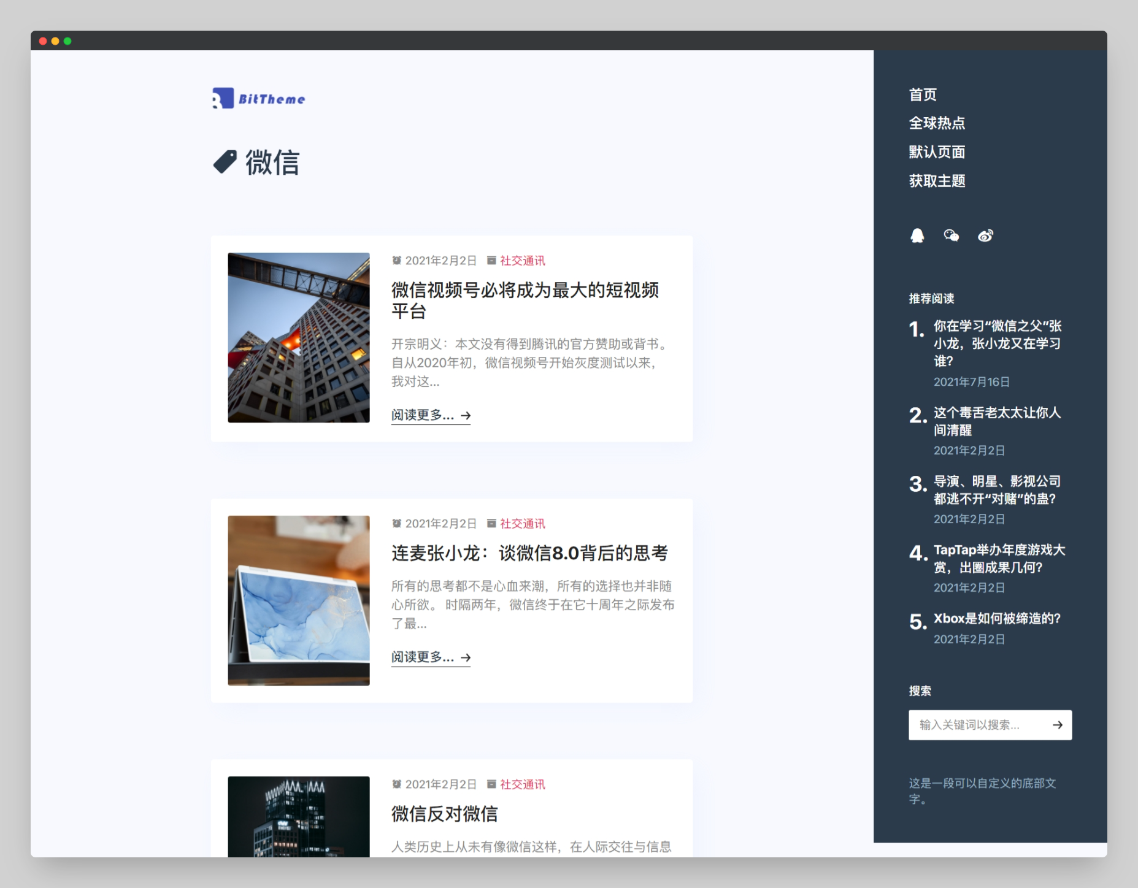Click the BitTheme logo
This screenshot has height=888, width=1138.
click(258, 98)
